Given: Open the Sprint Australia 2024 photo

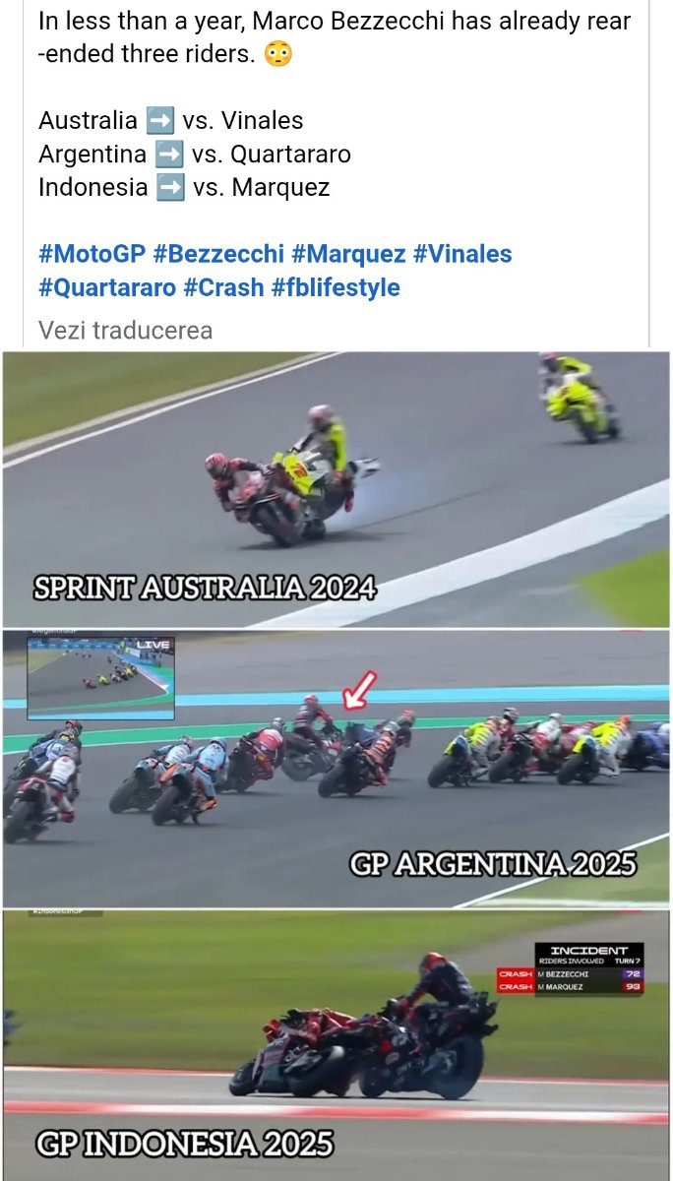Looking at the screenshot, I should pyautogui.click(x=336, y=489).
